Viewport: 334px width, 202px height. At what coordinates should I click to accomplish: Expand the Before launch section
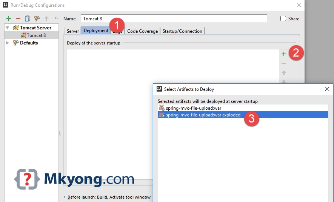[x=65, y=197]
